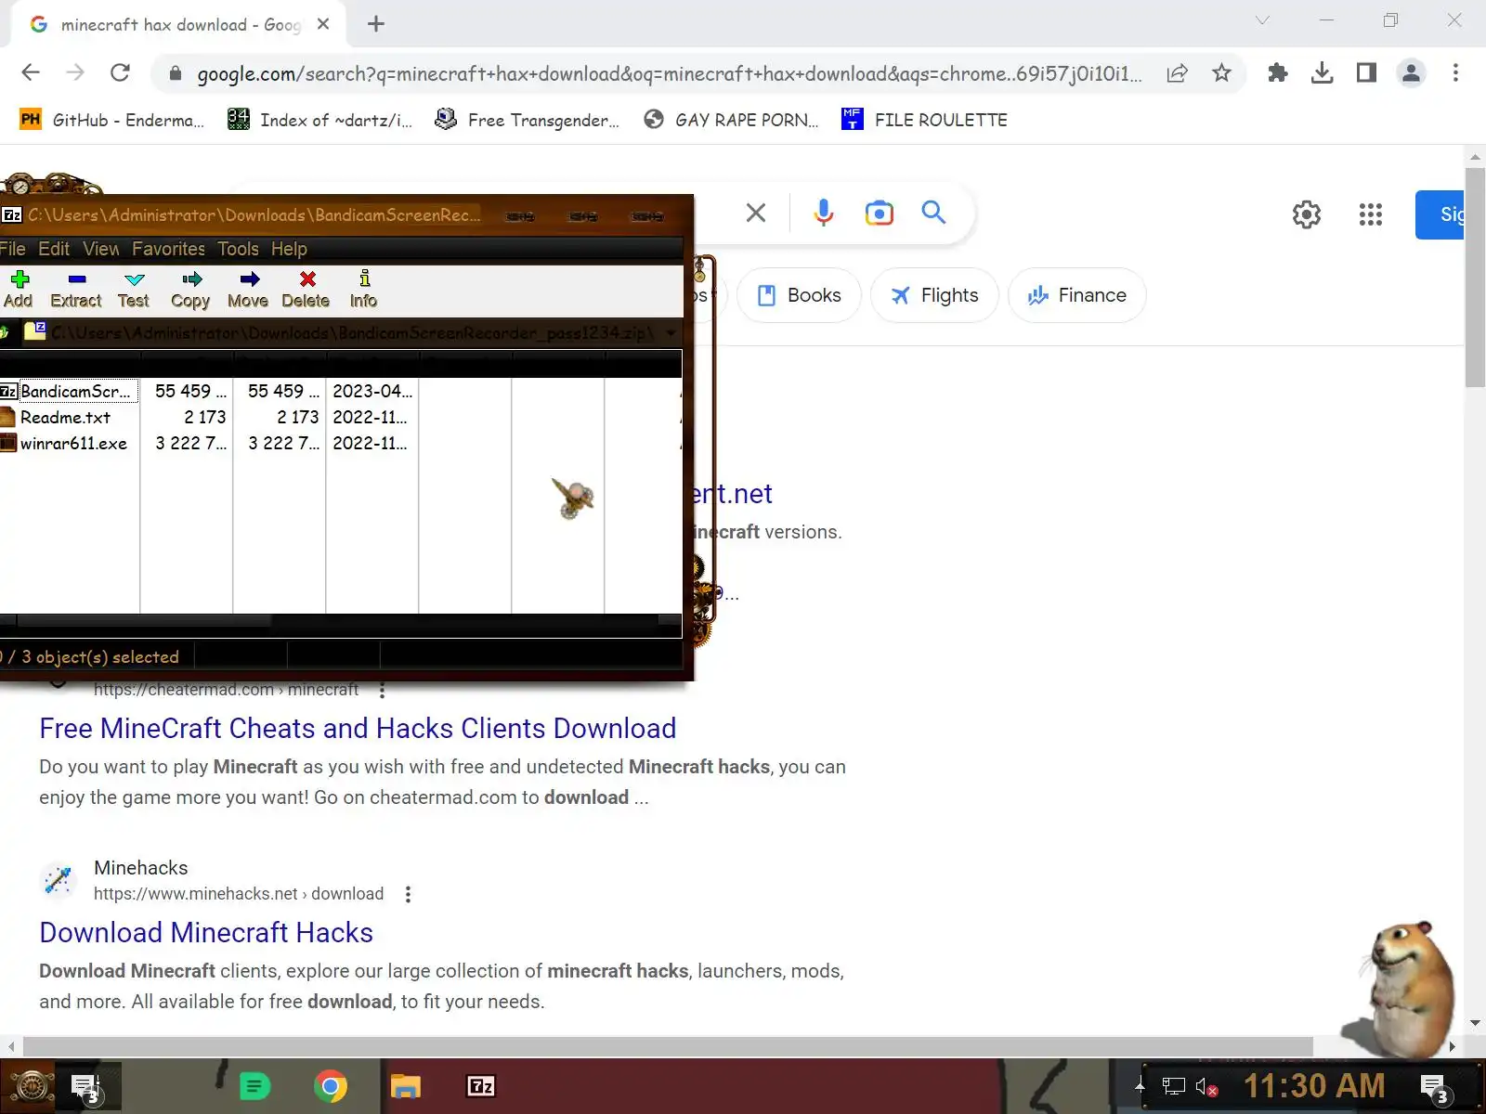This screenshot has width=1486, height=1114.
Task: Click the Delete toolbar icon in 7-Zip
Action: [306, 289]
